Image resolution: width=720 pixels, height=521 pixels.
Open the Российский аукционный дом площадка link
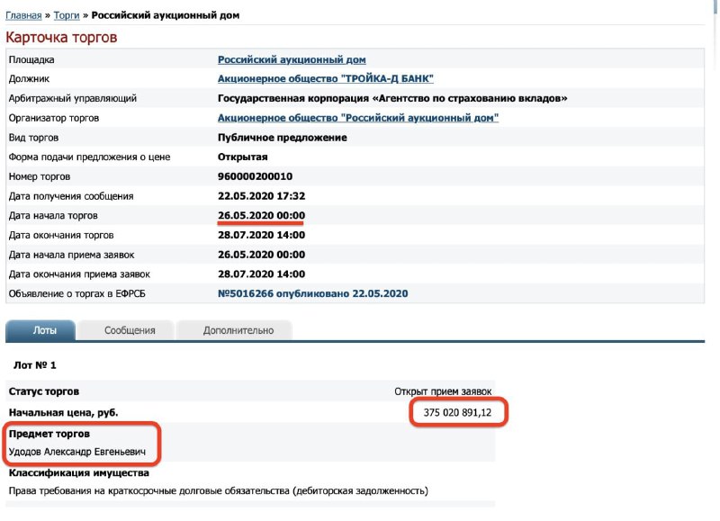tap(292, 59)
